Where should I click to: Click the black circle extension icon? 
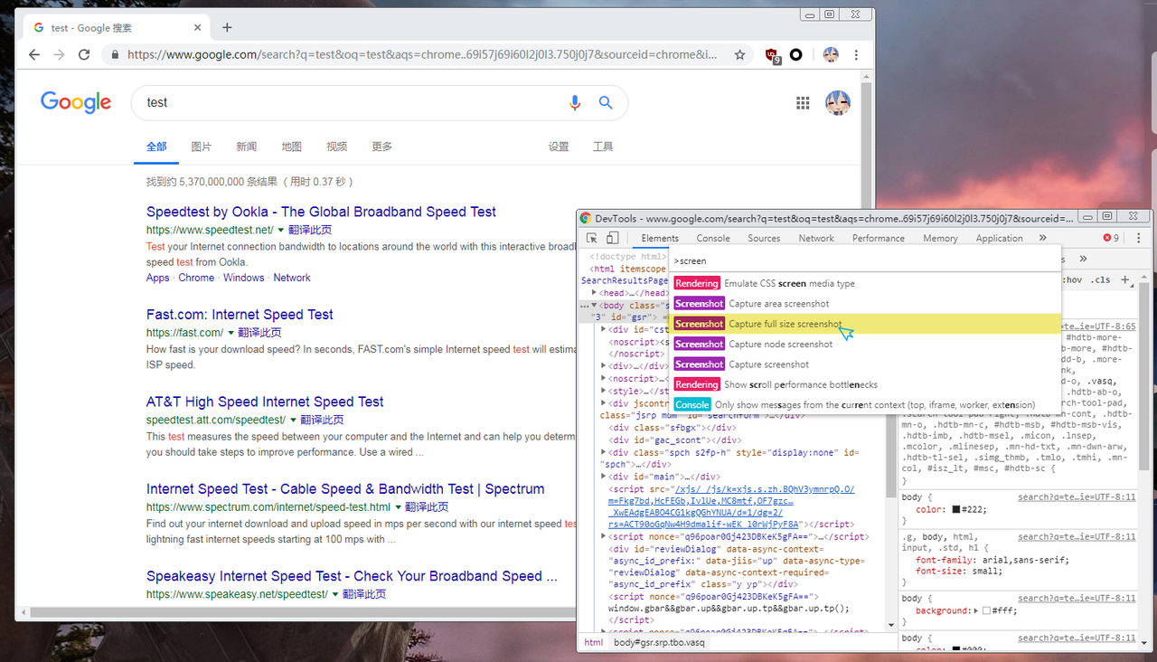(796, 54)
